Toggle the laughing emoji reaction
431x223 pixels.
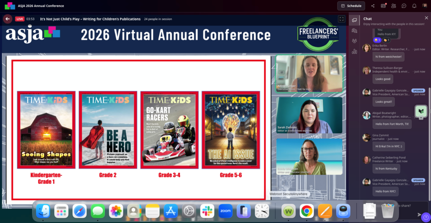click(x=377, y=40)
